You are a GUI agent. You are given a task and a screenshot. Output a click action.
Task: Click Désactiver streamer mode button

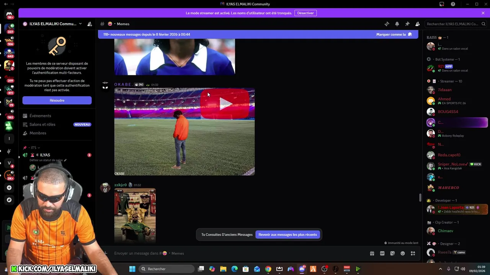click(305, 13)
